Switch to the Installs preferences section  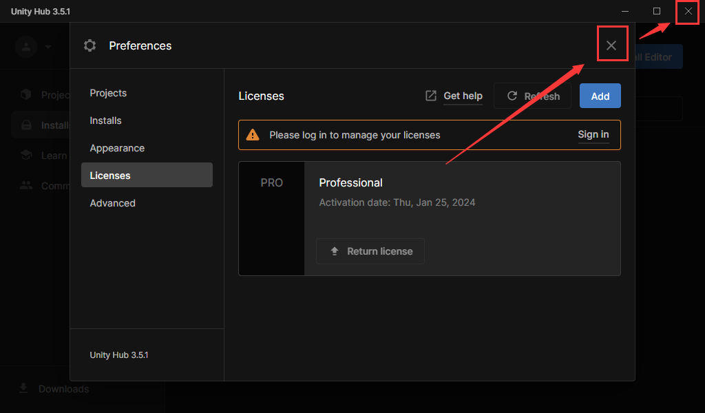105,120
